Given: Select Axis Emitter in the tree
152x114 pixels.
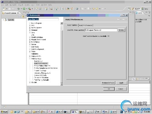Looking at the screenshot, I should (38, 61).
